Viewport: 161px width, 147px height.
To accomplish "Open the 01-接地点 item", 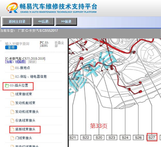I will click(22, 68).
